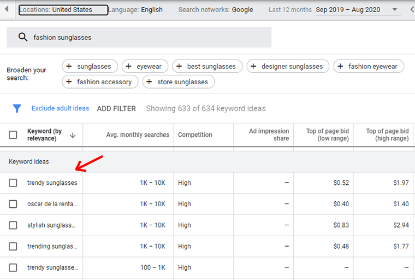Click plus icon on store sunglasses chip
Viewport: 415px width, 280px height.
(149, 81)
